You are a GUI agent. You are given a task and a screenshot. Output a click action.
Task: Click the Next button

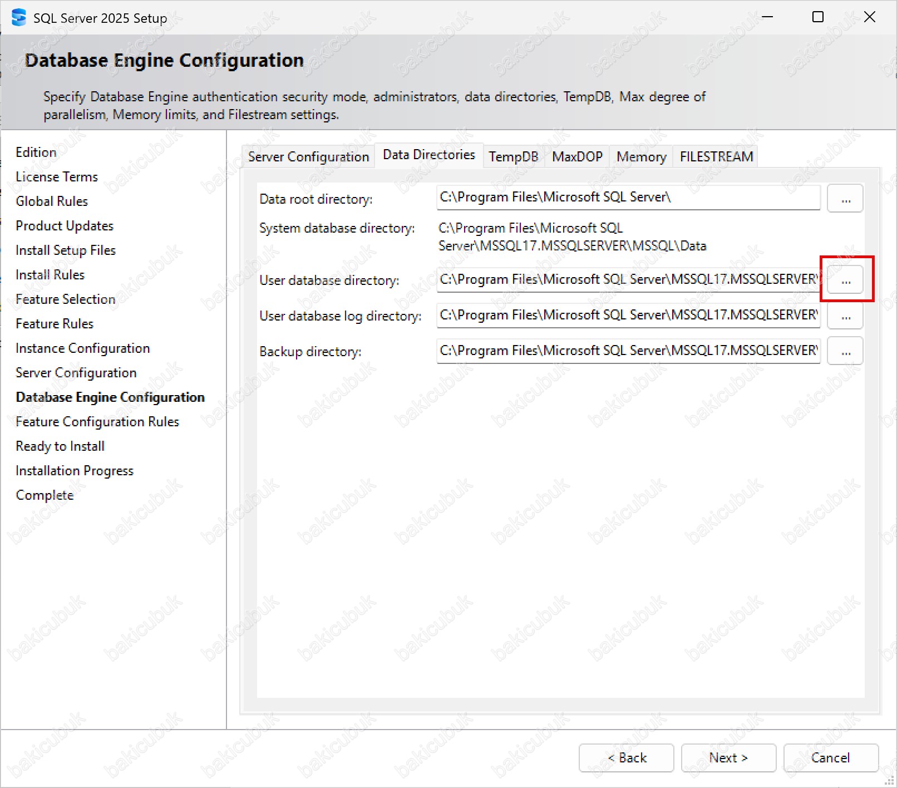[728, 758]
